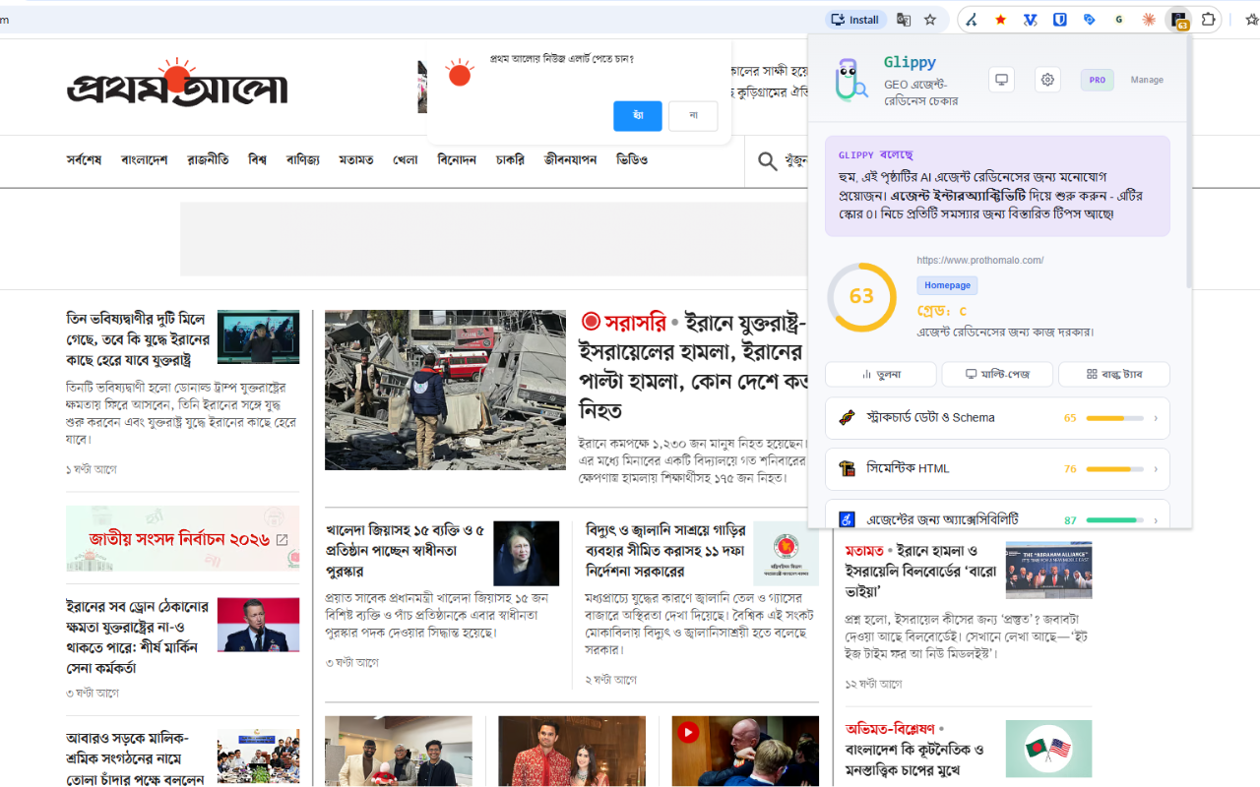Open the orange starburst extension icon
The height and width of the screenshot is (787, 1260).
tap(1149, 20)
